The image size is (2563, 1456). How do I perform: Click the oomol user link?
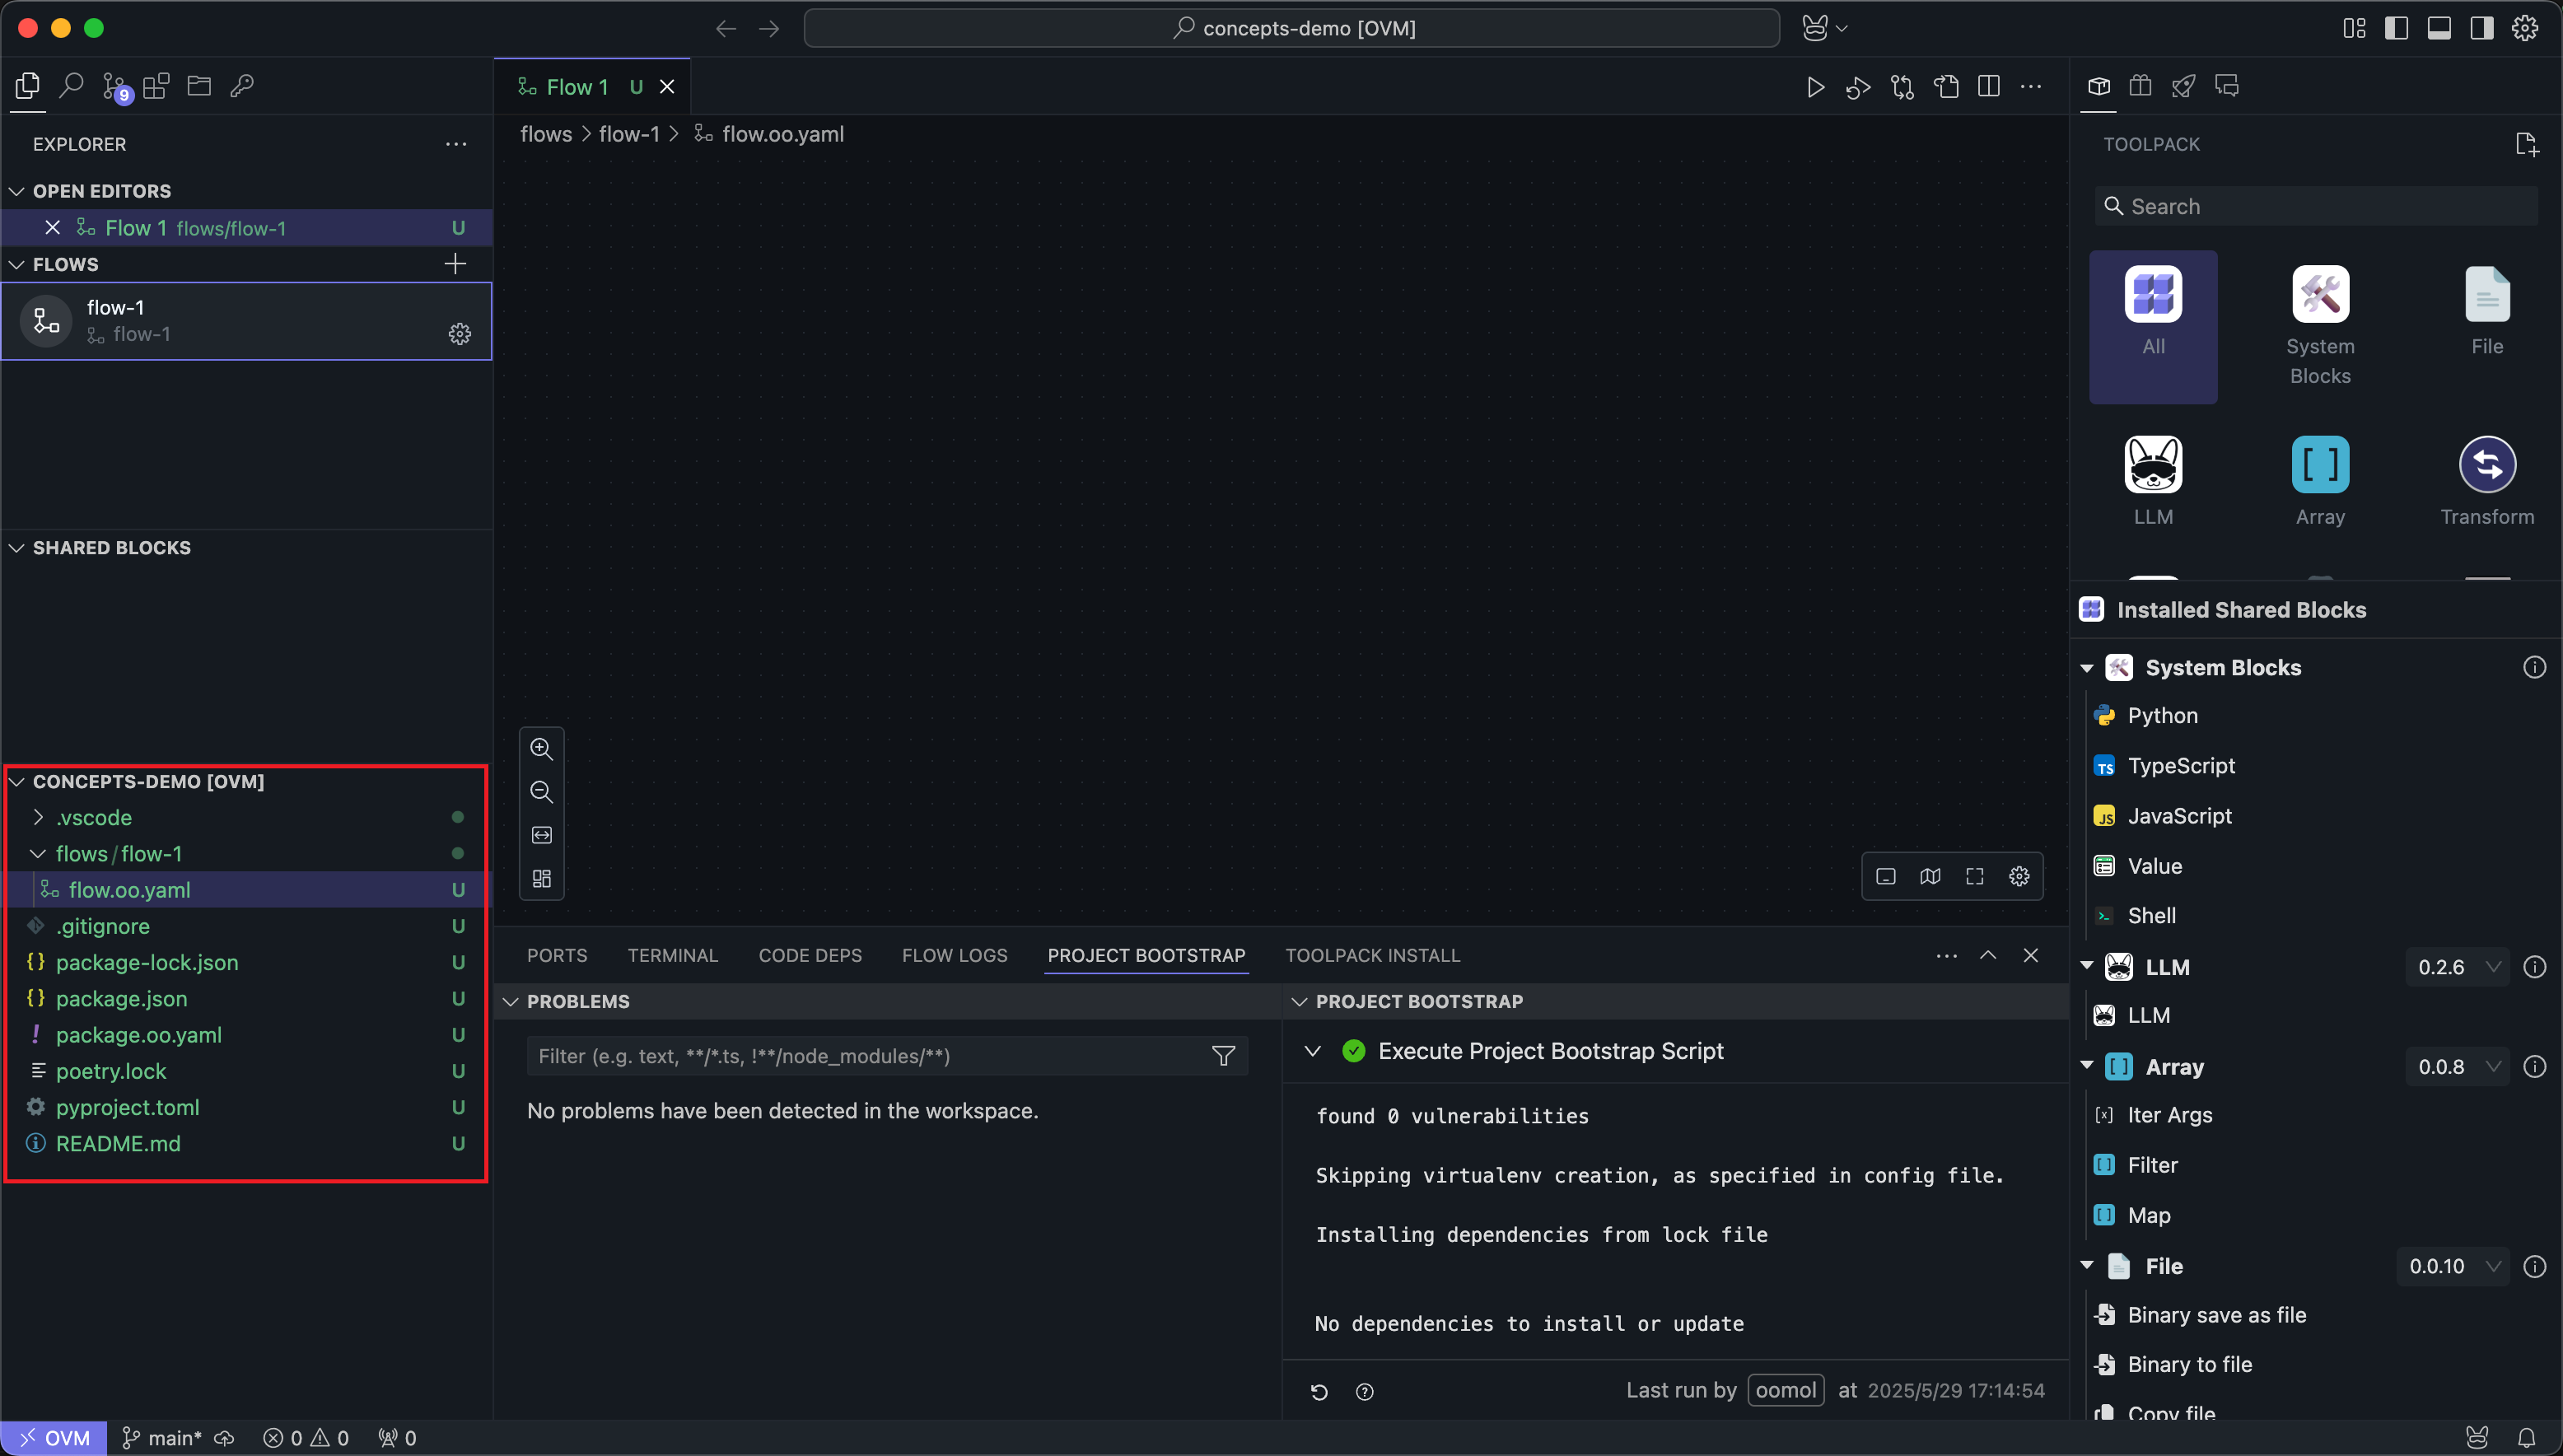tap(1785, 1390)
